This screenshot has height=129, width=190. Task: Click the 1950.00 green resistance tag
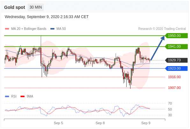coord(176,36)
